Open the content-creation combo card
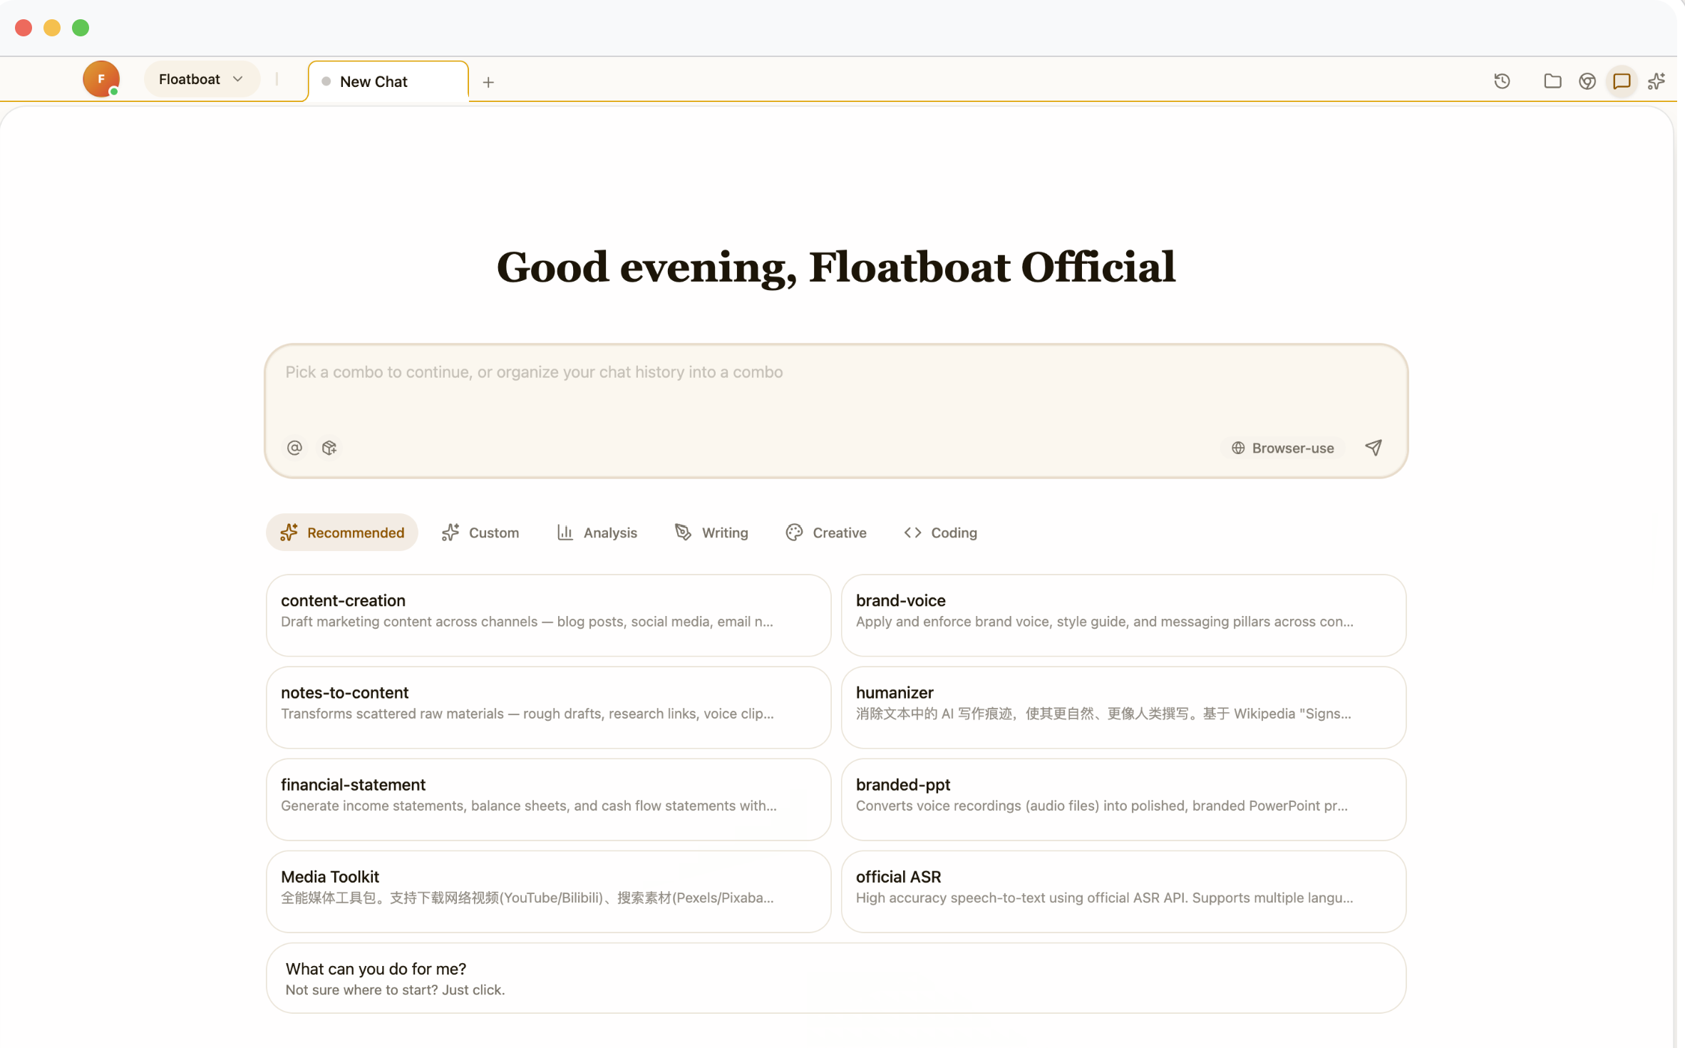Screen dimensions: 1685x1048 [x=548, y=615]
